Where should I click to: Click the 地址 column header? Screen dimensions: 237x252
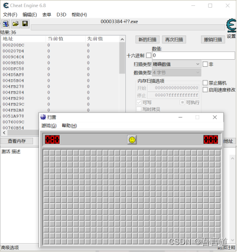[x=23, y=39]
